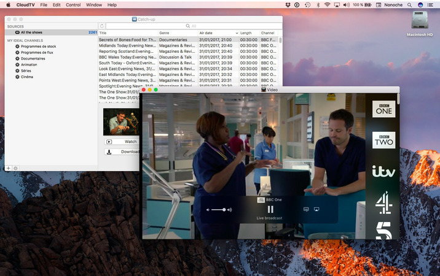Switch to the BBC One channel logo
440x276 pixels.
(x=383, y=109)
